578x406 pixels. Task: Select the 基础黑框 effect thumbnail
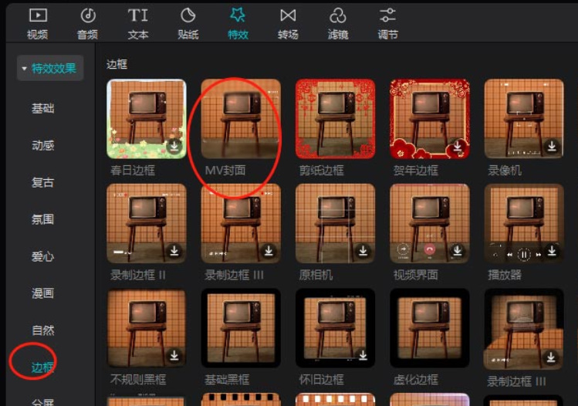point(241,328)
